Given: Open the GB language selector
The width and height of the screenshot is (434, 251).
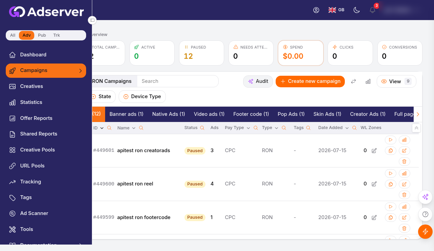Looking at the screenshot, I should [x=336, y=10].
